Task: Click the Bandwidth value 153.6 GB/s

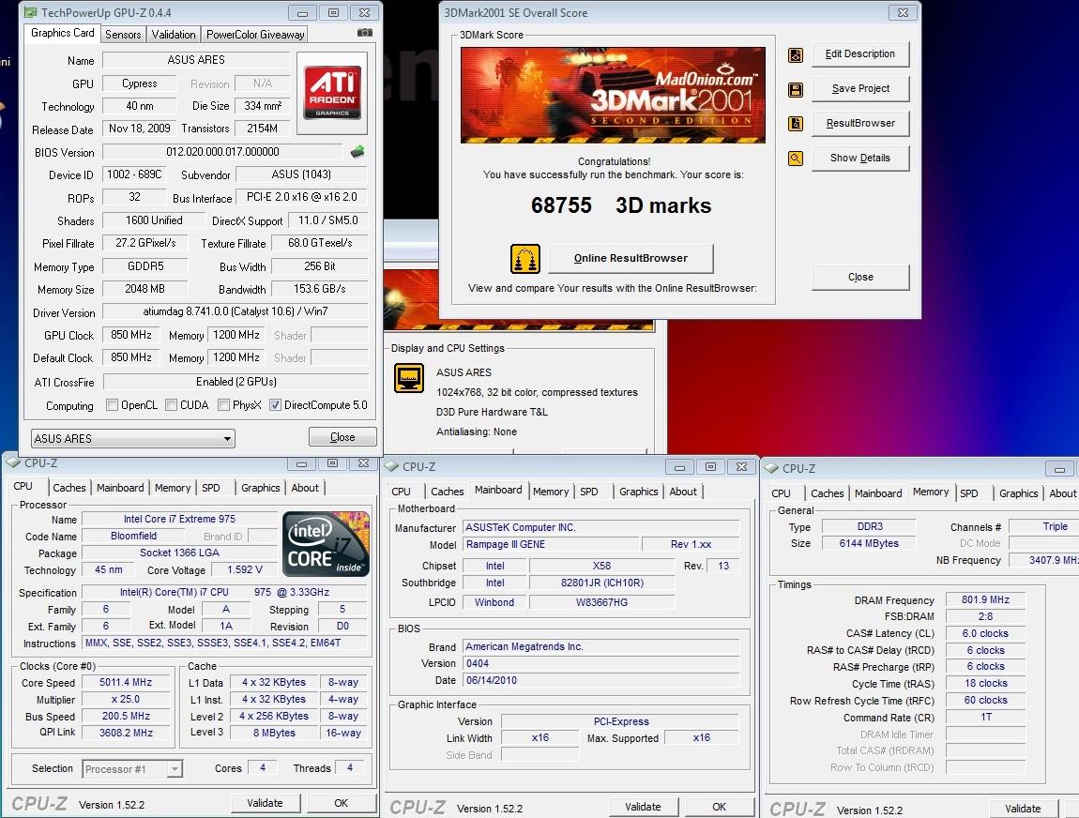Action: (319, 289)
